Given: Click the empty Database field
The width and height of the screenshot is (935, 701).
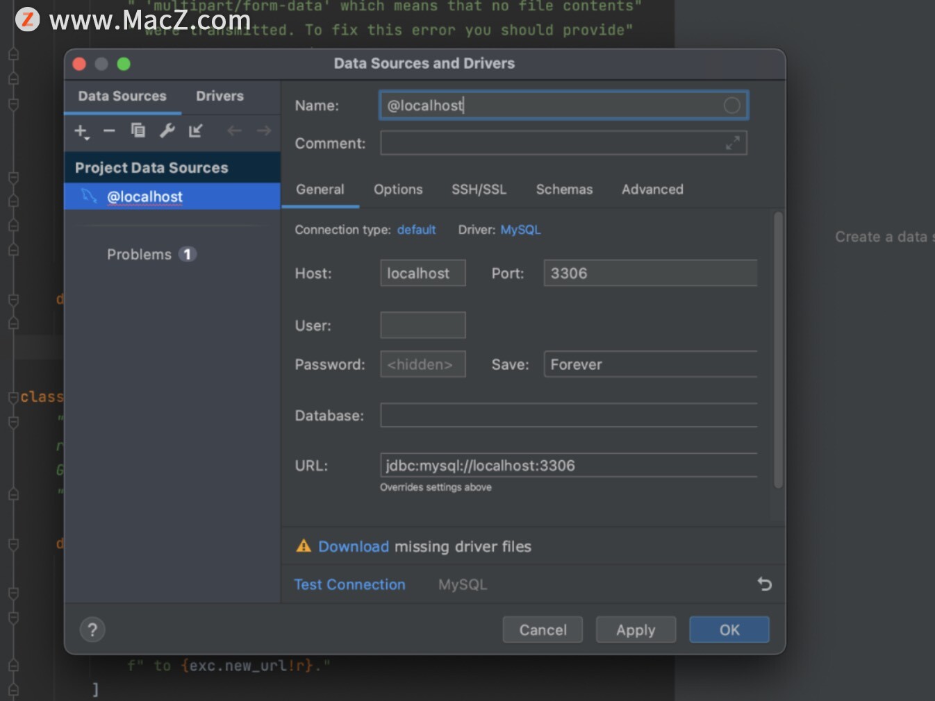Looking at the screenshot, I should (x=569, y=416).
